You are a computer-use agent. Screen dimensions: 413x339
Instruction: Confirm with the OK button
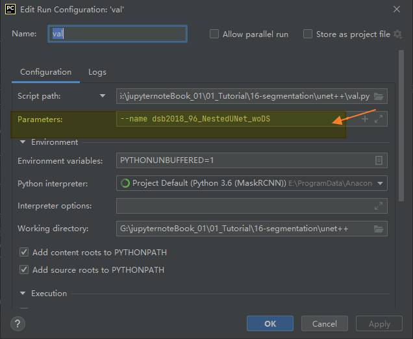[270, 323]
